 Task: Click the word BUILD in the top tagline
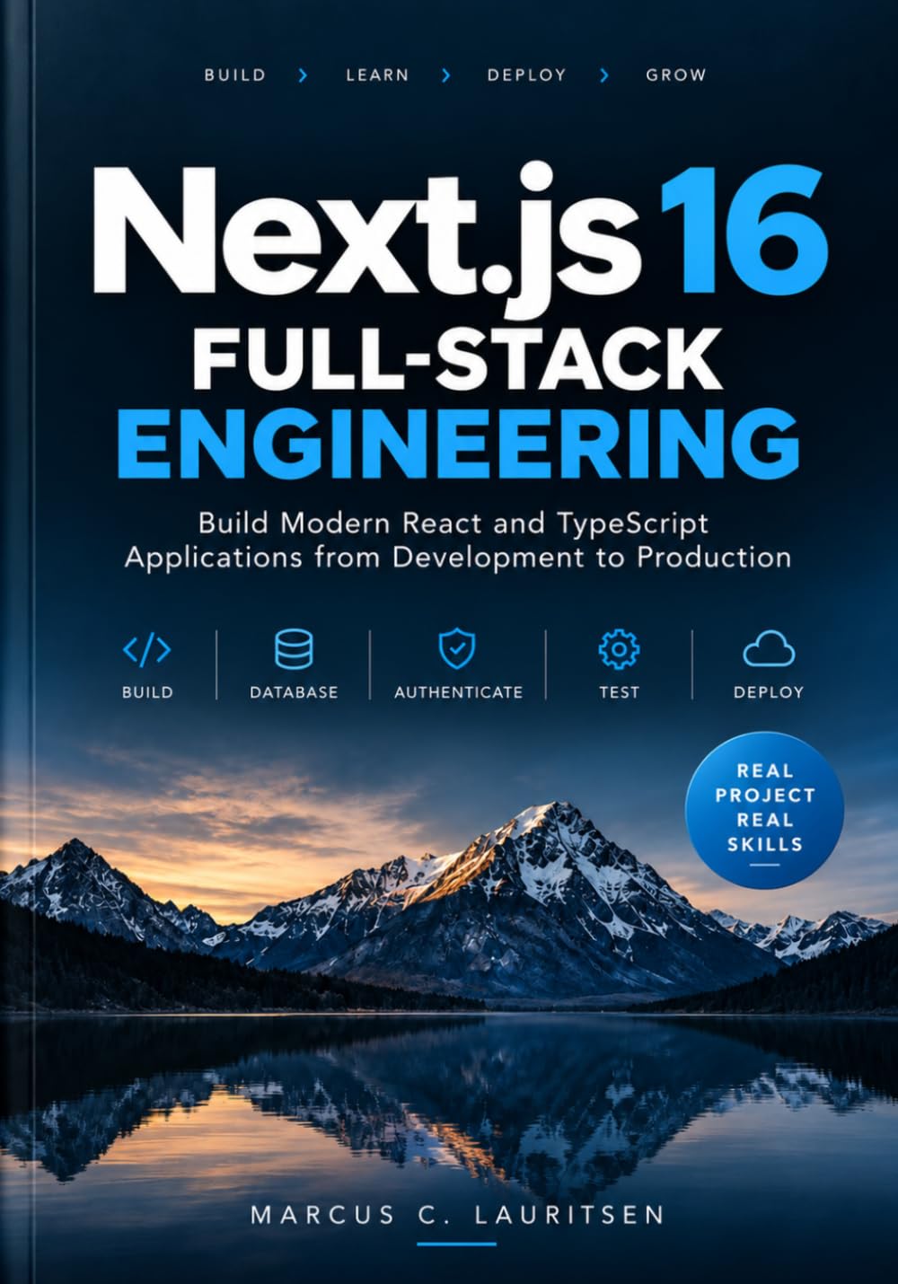235,75
